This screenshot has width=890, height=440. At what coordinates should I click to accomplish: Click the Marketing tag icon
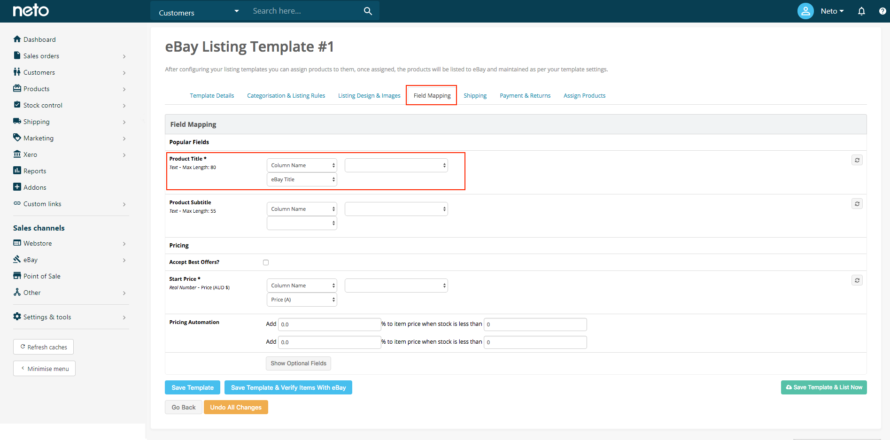17,138
